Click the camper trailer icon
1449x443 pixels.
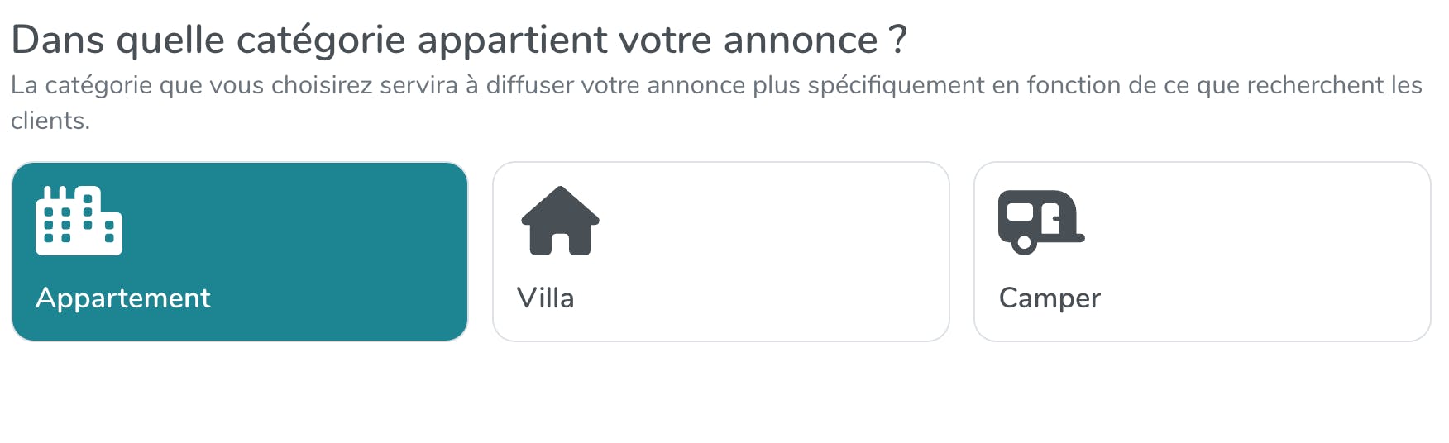point(1040,221)
